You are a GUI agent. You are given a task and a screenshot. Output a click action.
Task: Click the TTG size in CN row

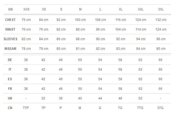140,108
